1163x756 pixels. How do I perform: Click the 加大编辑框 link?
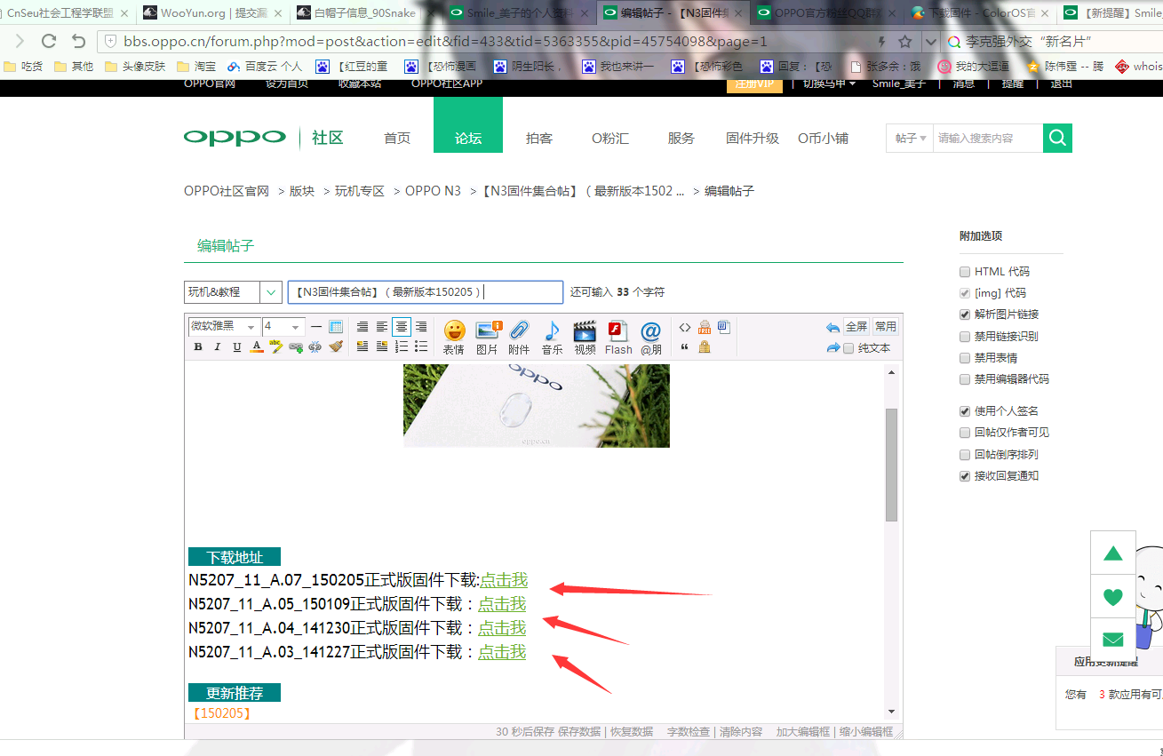coord(802,732)
